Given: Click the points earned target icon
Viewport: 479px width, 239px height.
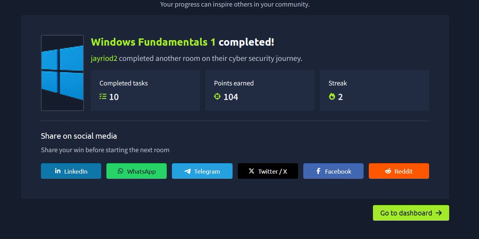Looking at the screenshot, I should point(217,96).
